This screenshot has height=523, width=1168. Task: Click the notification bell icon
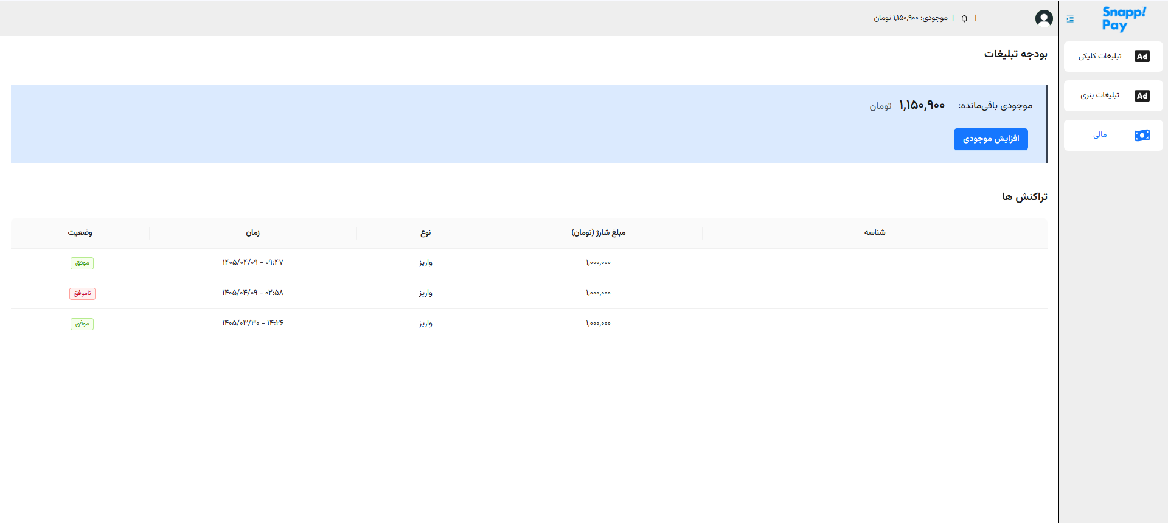[x=964, y=18]
